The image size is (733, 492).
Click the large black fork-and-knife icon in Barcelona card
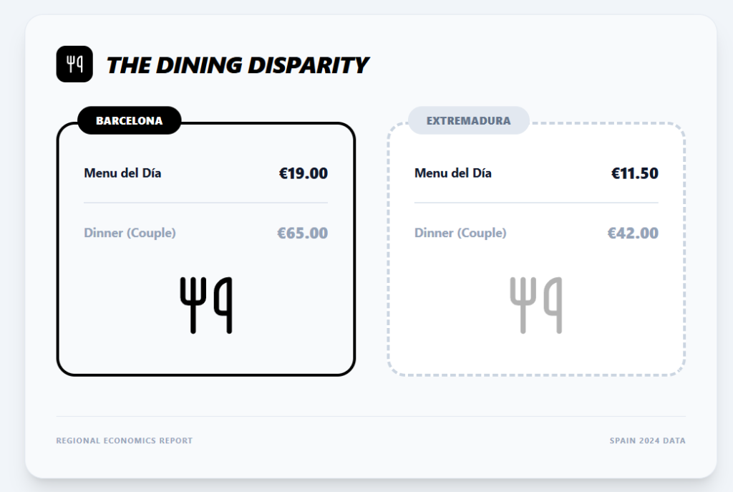tap(206, 305)
